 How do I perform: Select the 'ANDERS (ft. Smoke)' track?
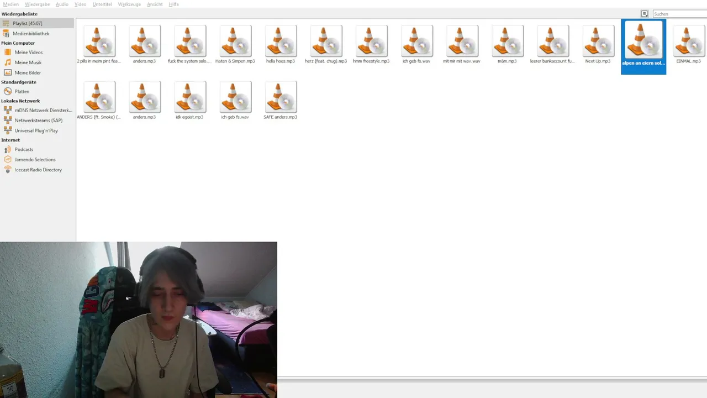click(x=99, y=100)
